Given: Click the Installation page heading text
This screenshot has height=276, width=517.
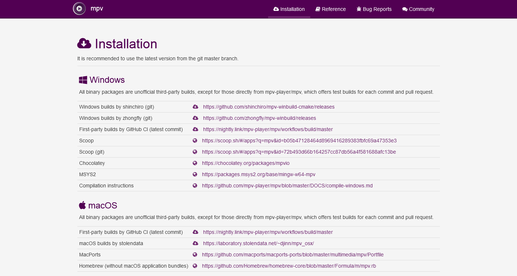Looking at the screenshot, I should [126, 44].
